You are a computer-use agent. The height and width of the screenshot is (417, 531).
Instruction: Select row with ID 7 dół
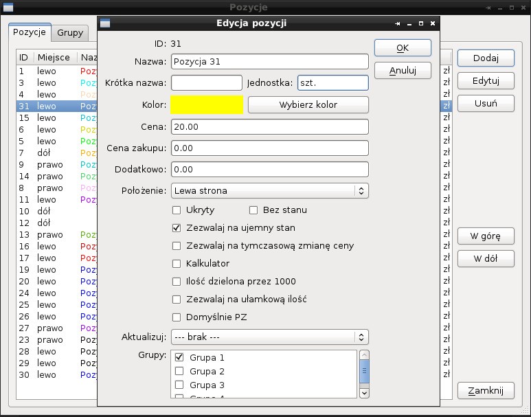[57, 153]
